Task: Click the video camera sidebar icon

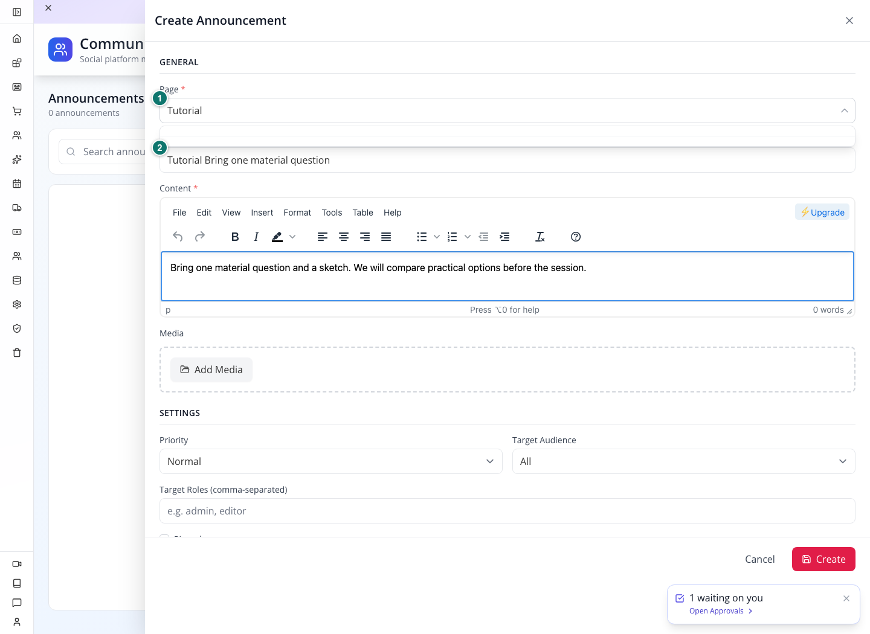Action: pyautogui.click(x=17, y=564)
